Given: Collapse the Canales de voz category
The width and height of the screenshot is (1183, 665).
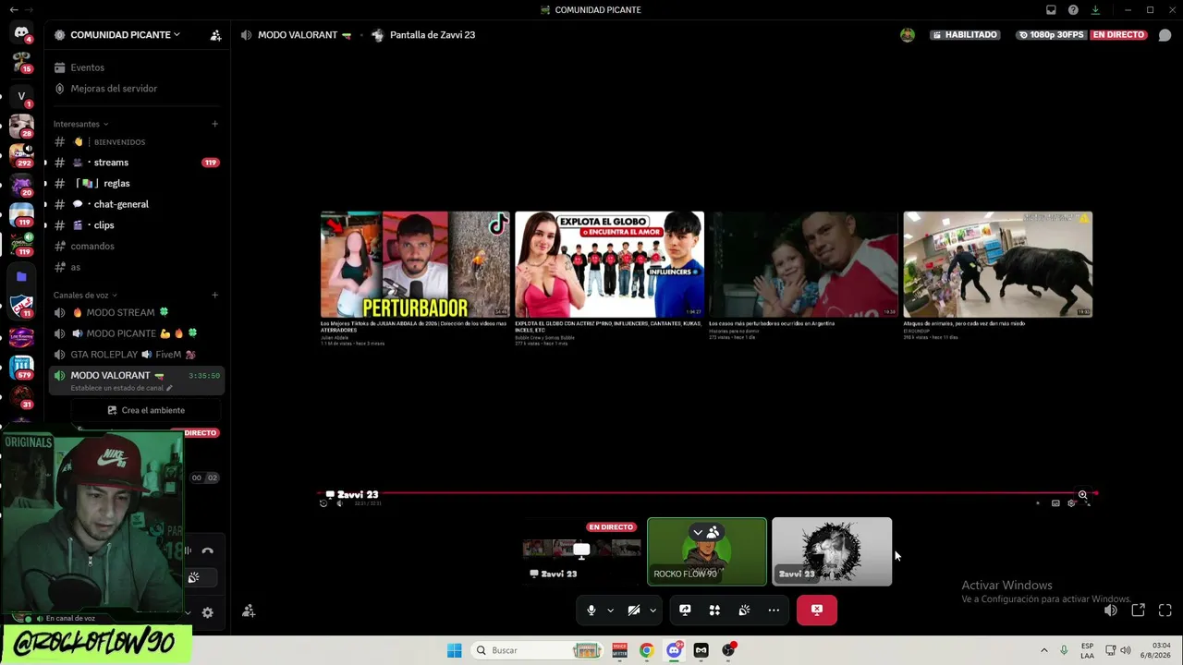Looking at the screenshot, I should (86, 296).
